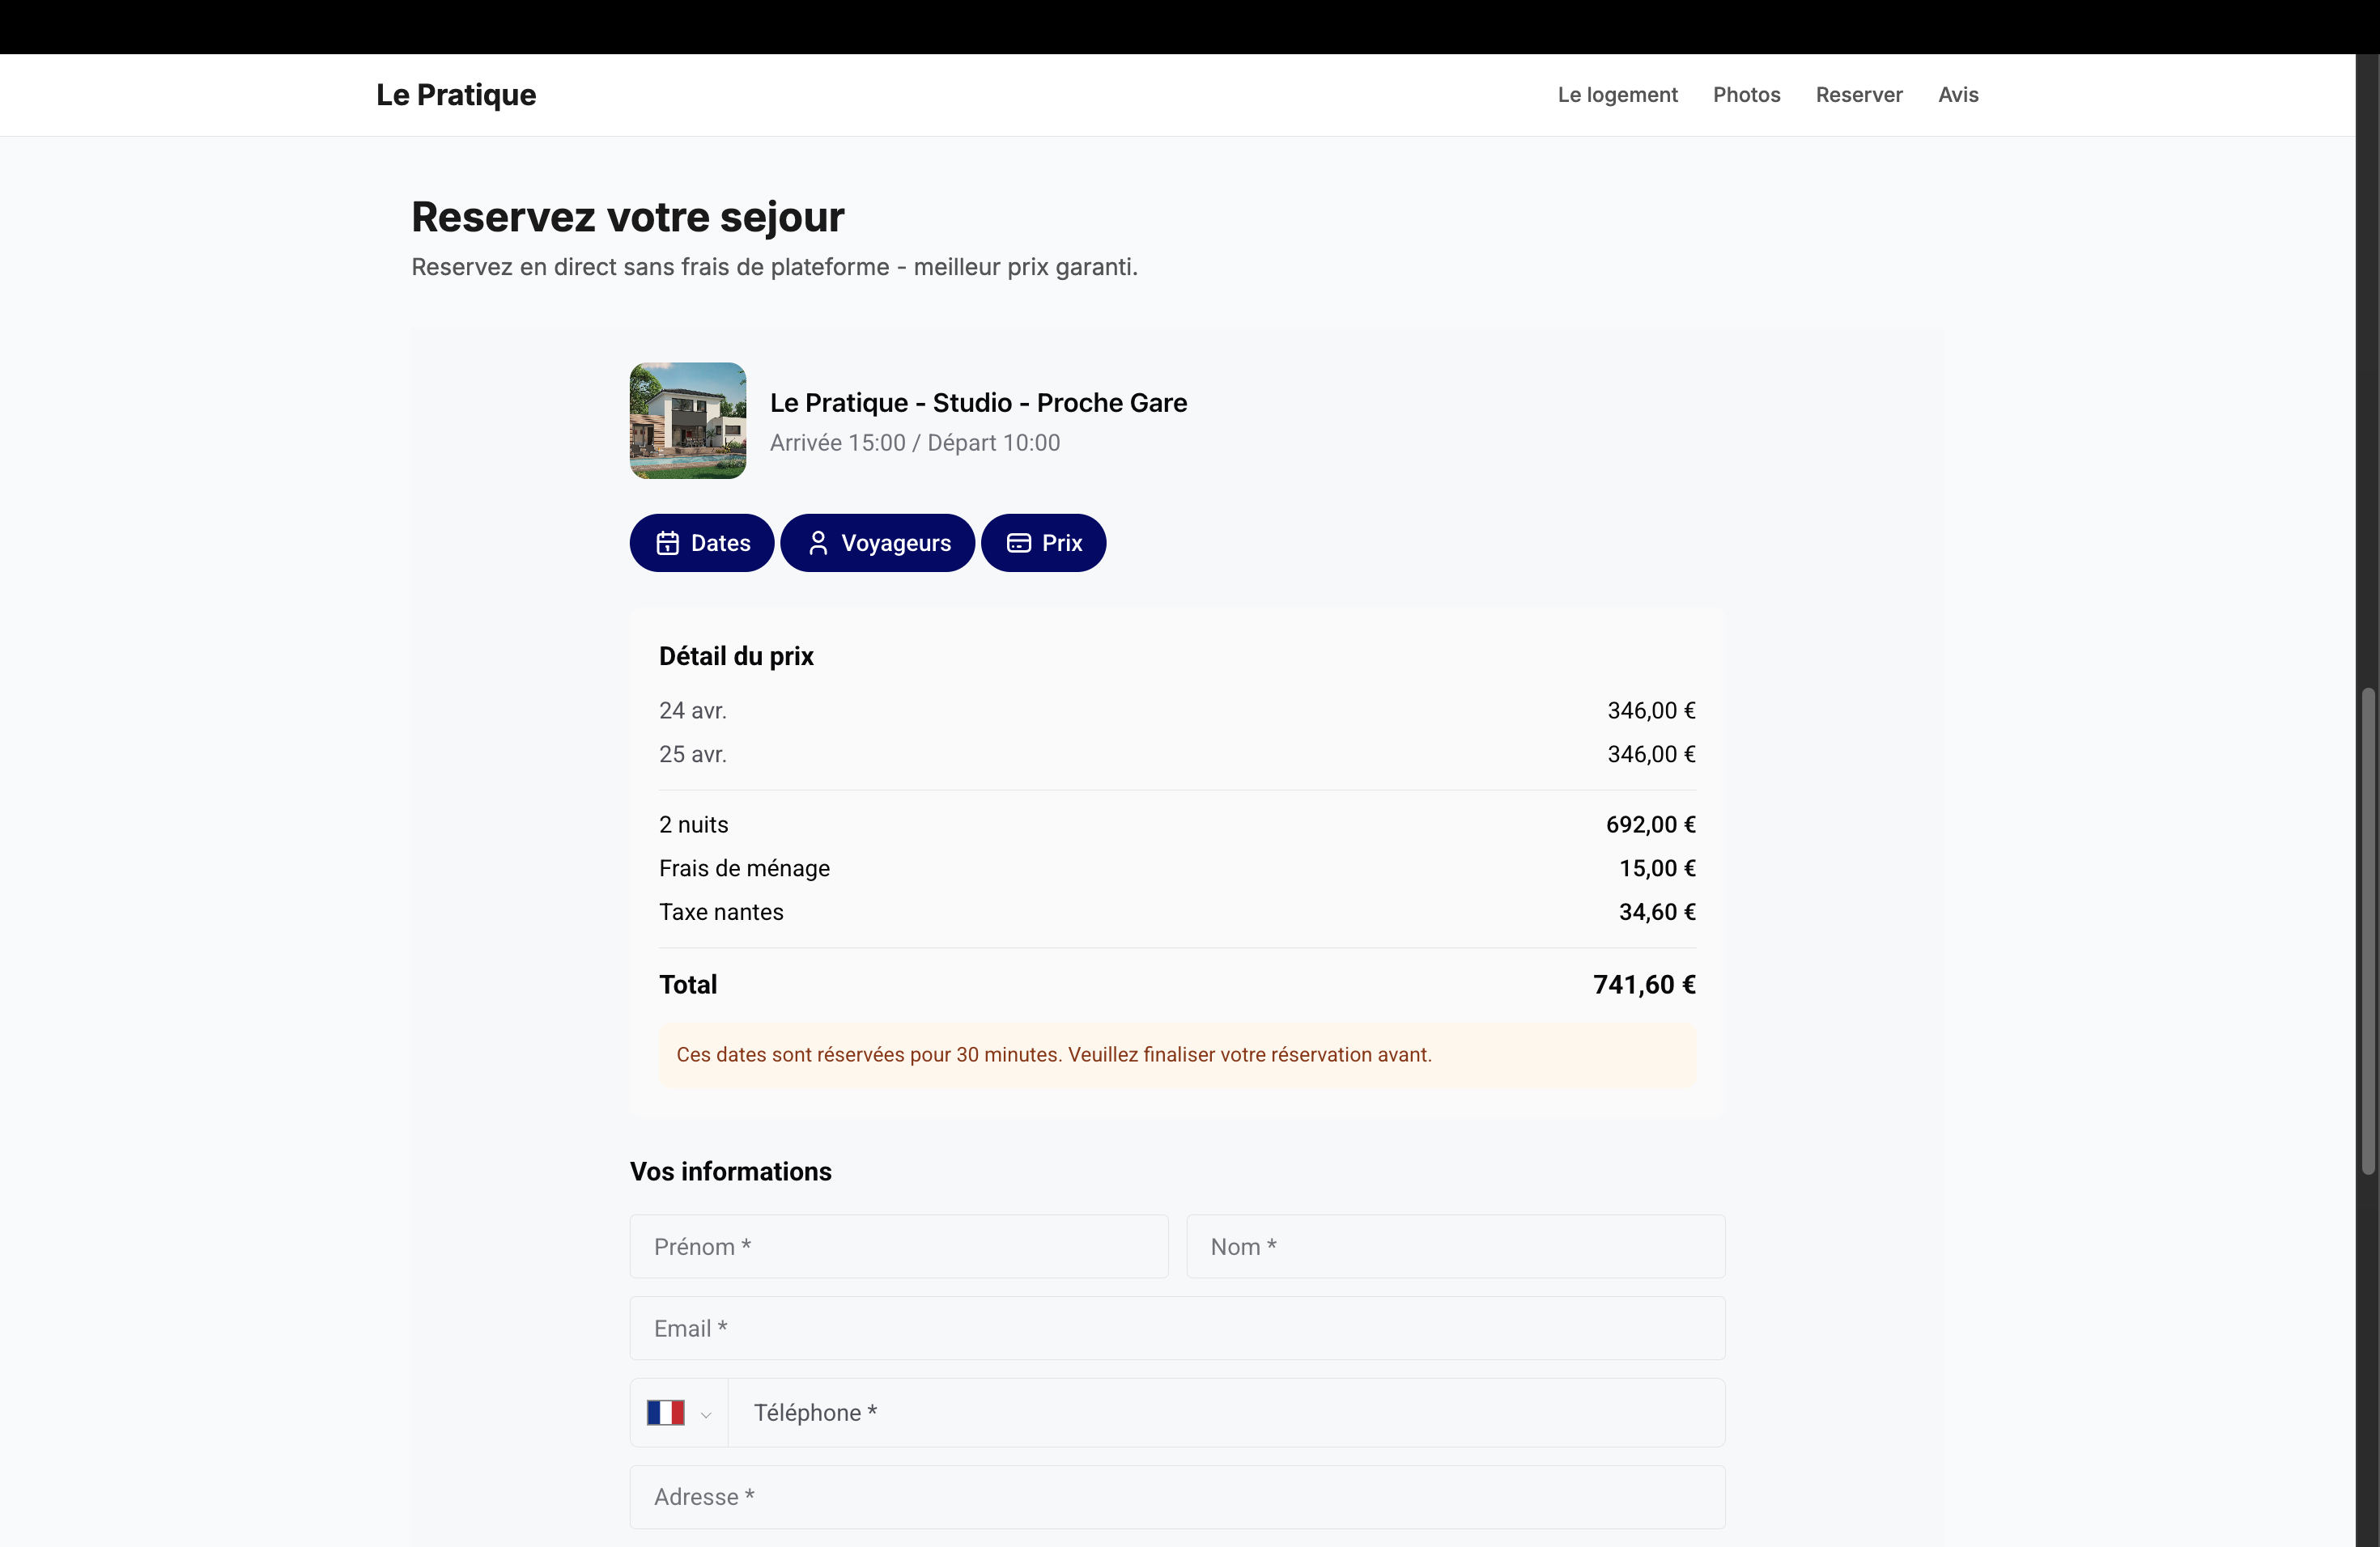Select the Voyageurs step button
This screenshot has height=1547, width=2380.
point(877,543)
